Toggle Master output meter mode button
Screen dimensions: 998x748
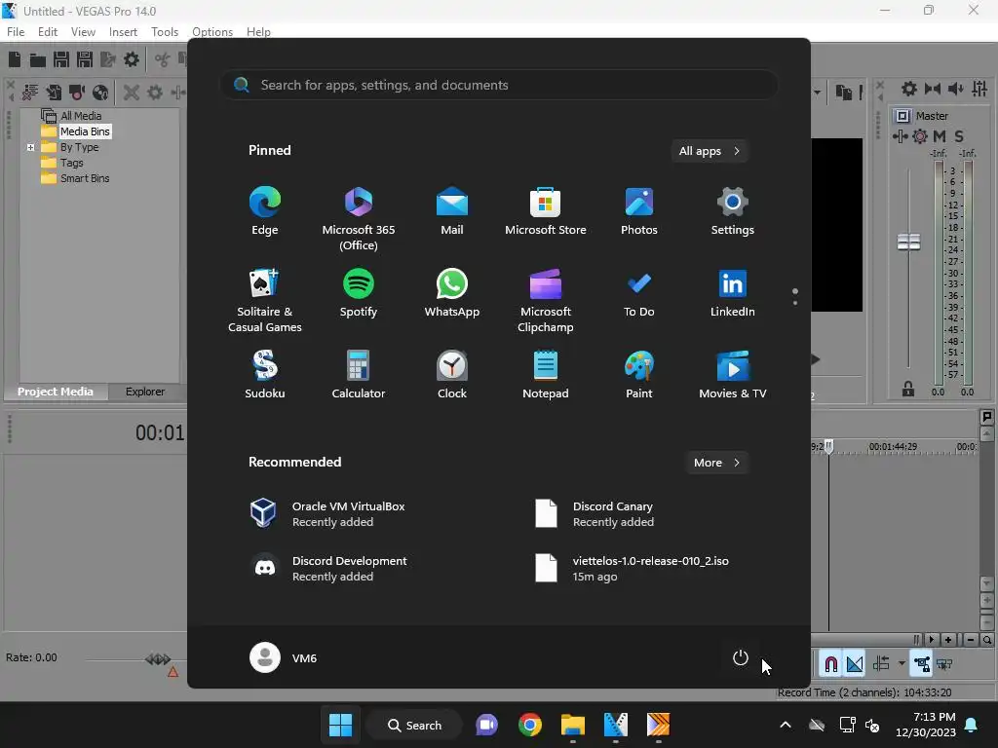(x=902, y=116)
